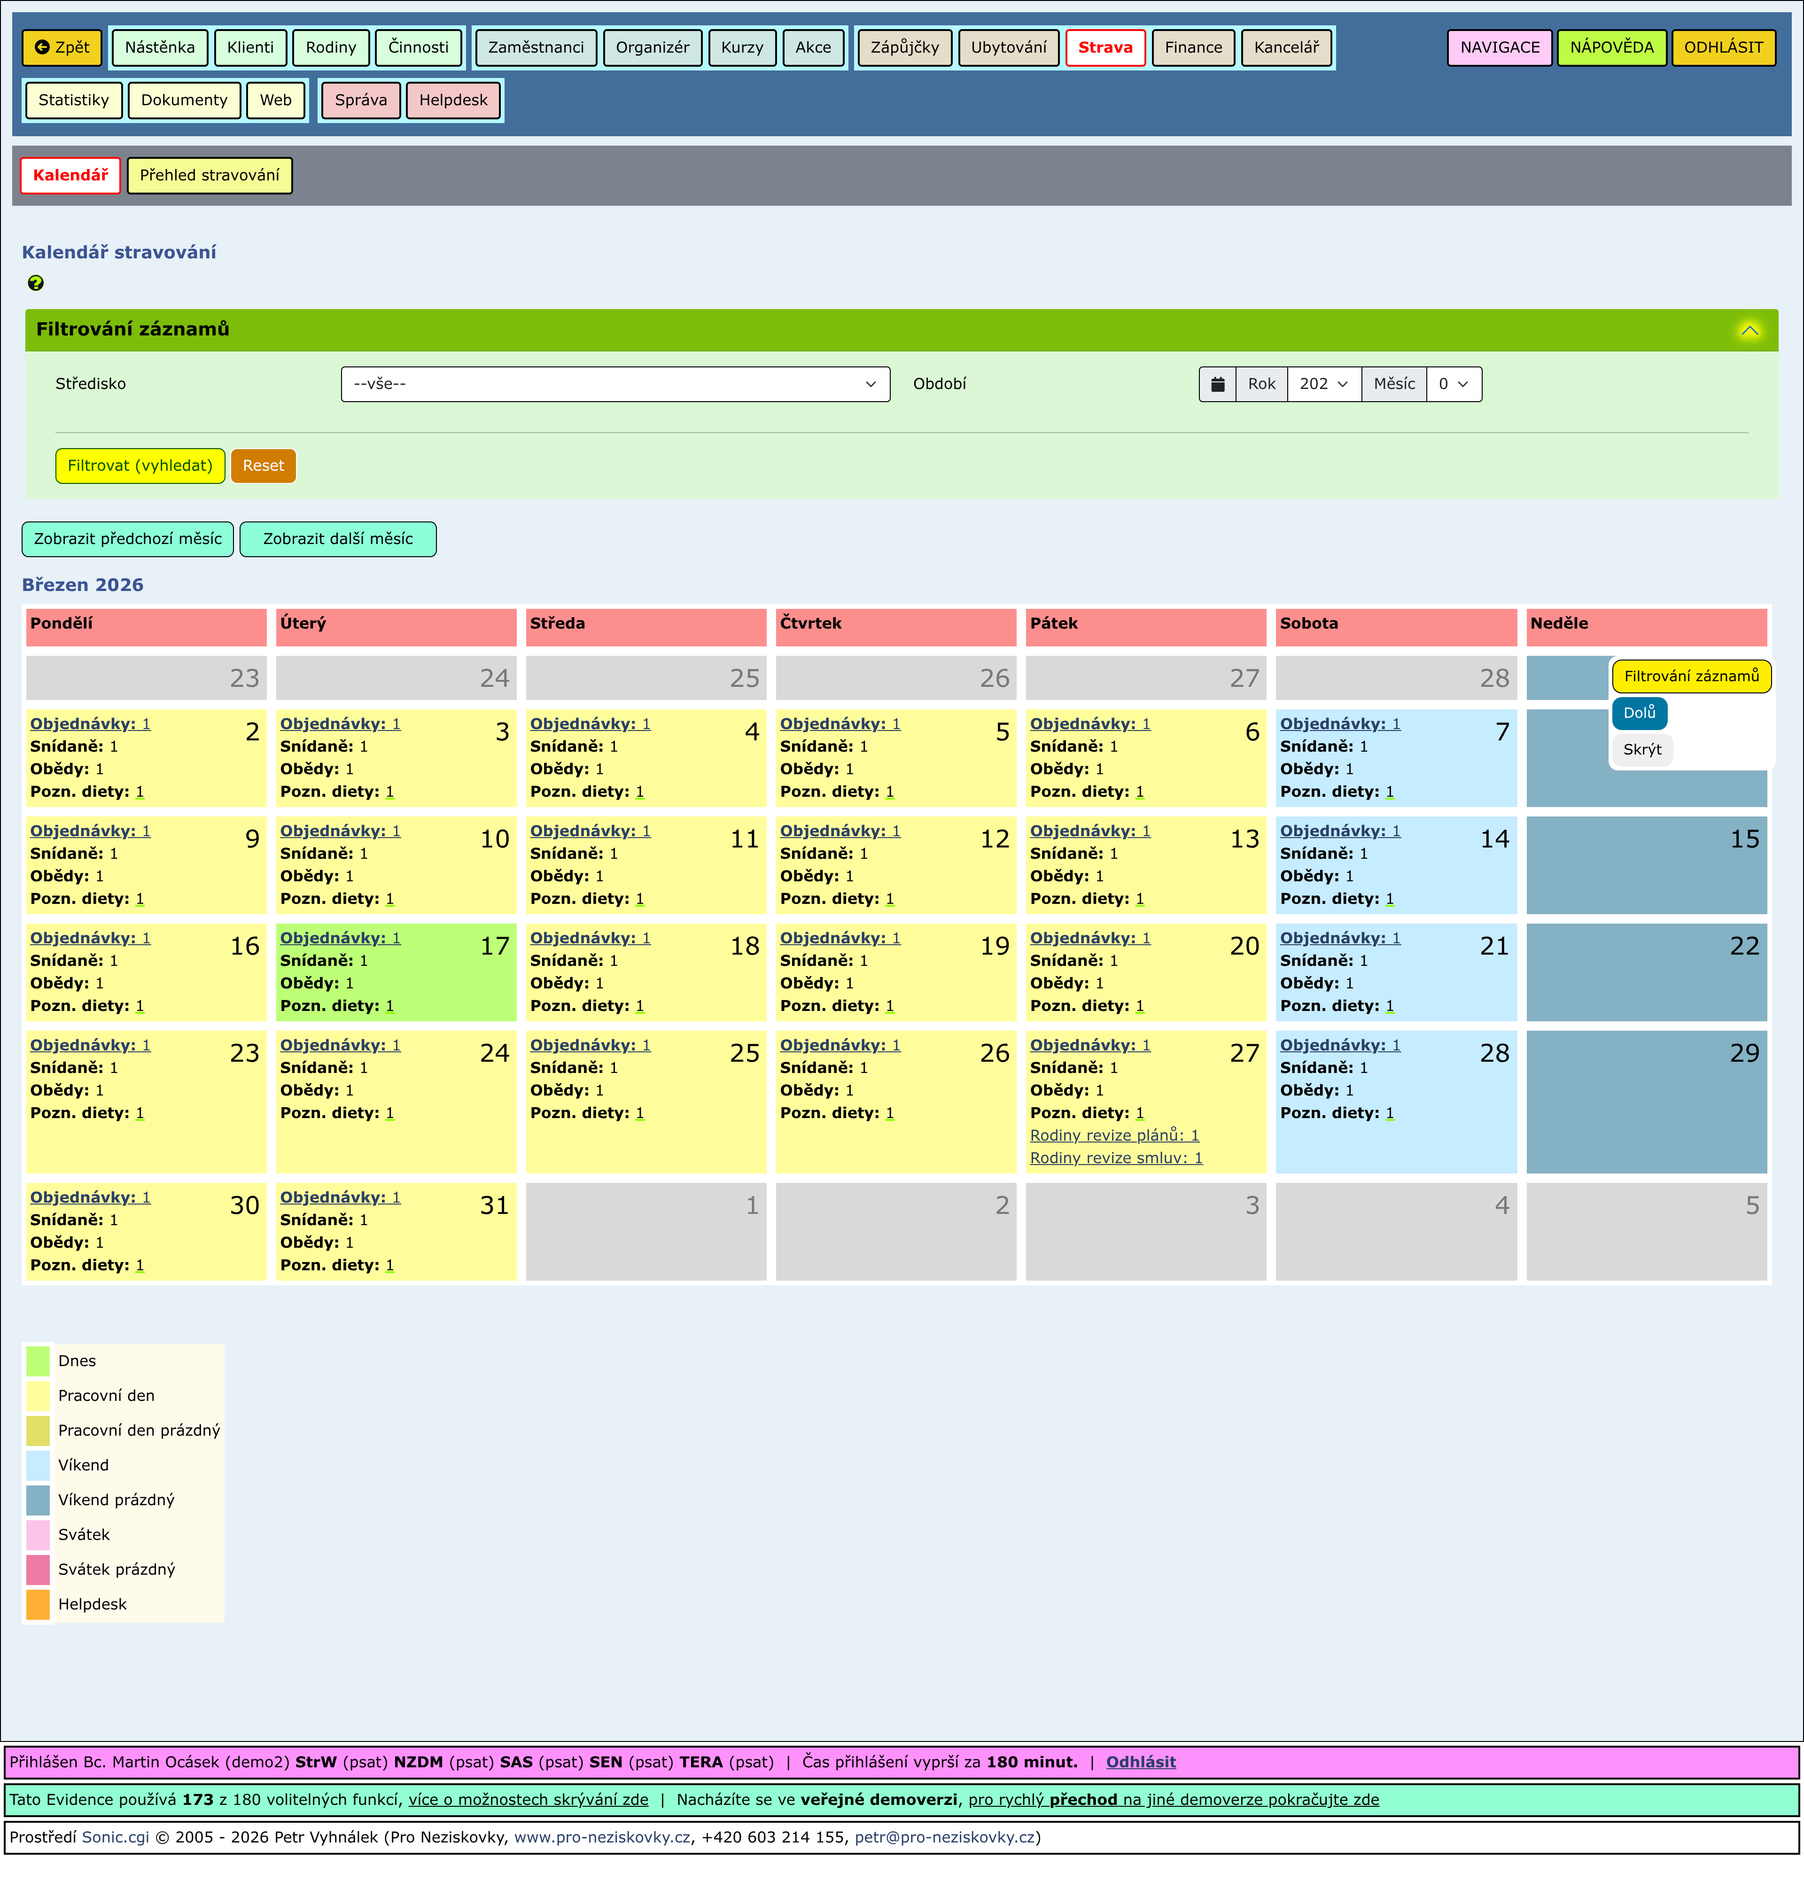Show previous month with Zobrazit předchozí měsíc
Image resolution: width=1804 pixels, height=1881 pixels.
click(128, 539)
